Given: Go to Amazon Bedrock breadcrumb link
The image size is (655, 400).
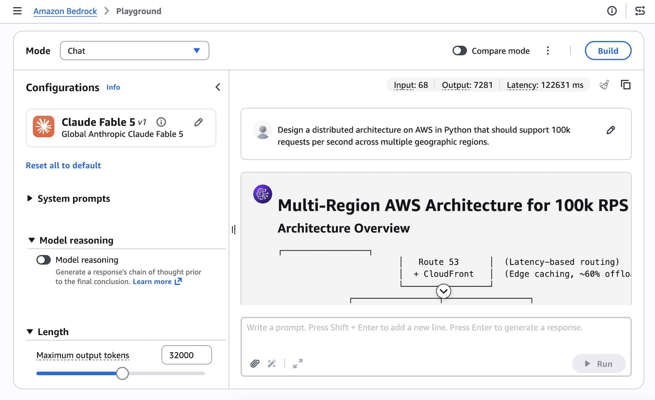Looking at the screenshot, I should (x=65, y=11).
